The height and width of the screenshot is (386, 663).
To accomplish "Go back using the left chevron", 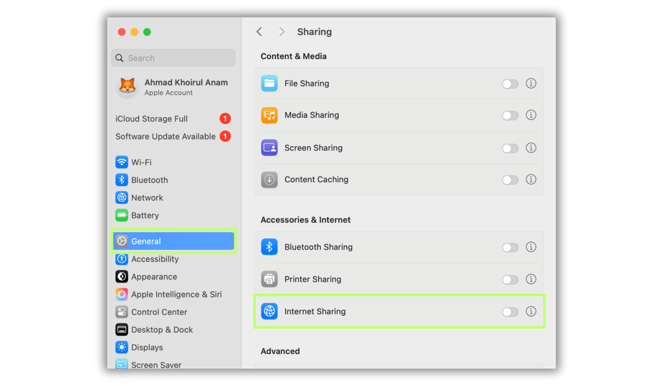I will 259,32.
